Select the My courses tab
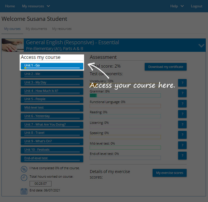 tap(12, 29)
